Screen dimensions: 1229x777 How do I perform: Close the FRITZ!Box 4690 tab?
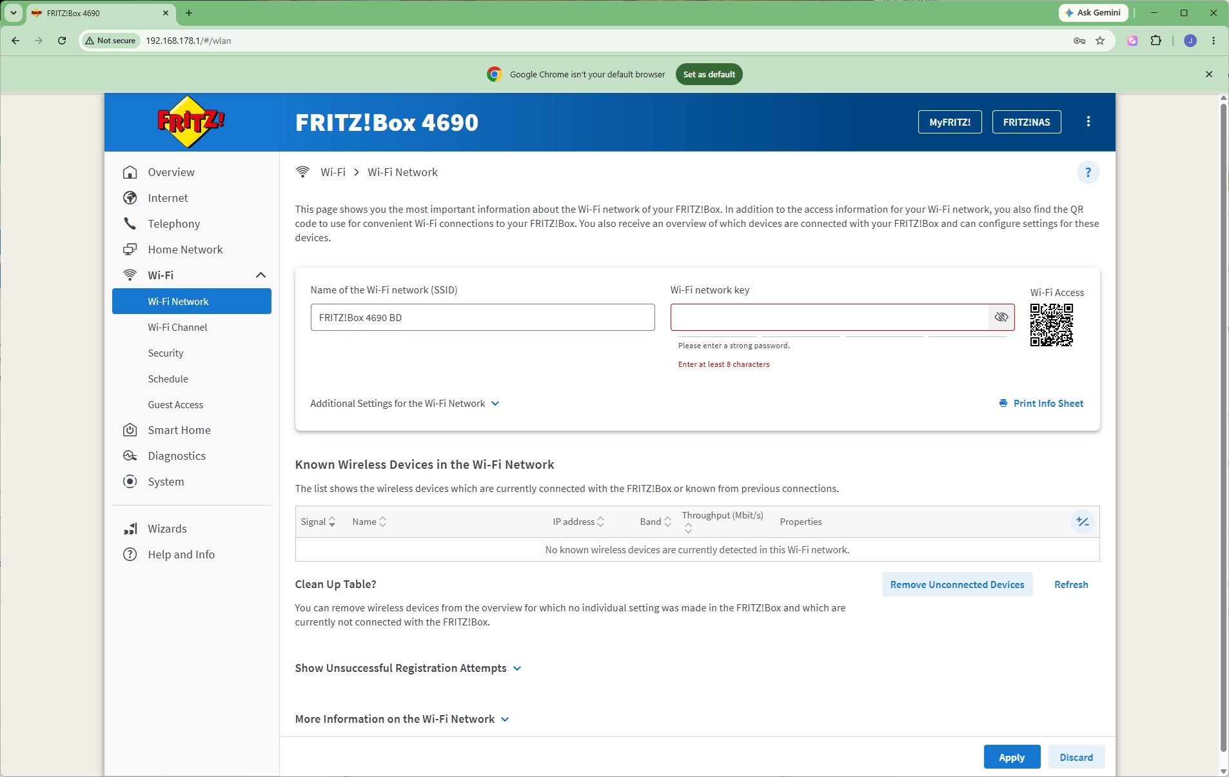[166, 13]
